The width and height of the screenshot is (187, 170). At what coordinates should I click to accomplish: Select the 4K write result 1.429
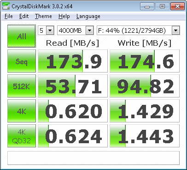tap(145, 111)
